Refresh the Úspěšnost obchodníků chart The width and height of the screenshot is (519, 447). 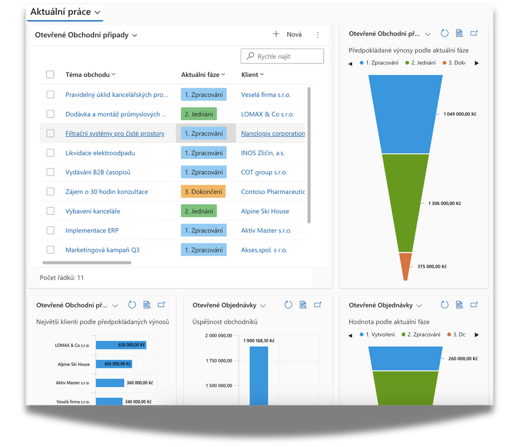[x=289, y=305]
